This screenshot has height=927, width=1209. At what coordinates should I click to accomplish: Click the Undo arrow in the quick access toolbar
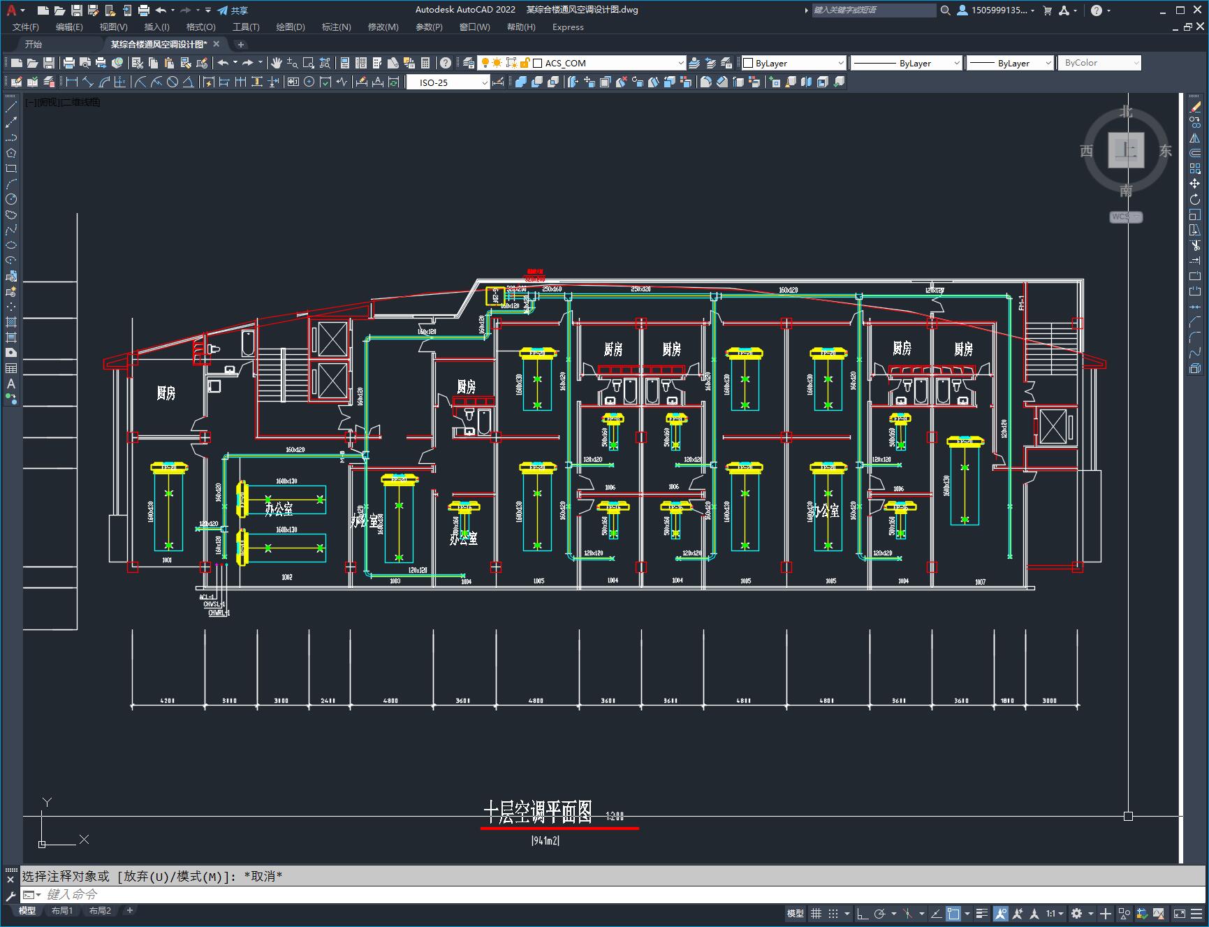tap(161, 10)
